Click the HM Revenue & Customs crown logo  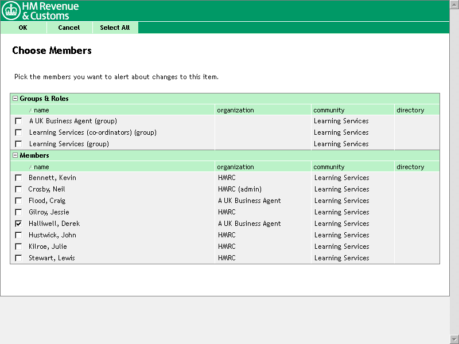coord(11,11)
